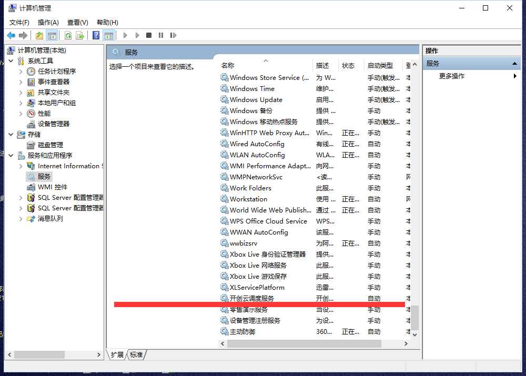
Task: Click the 任务计划程序 clock icon
Action: [31, 72]
